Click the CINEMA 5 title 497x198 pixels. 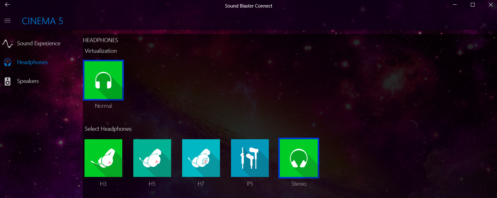(43, 21)
